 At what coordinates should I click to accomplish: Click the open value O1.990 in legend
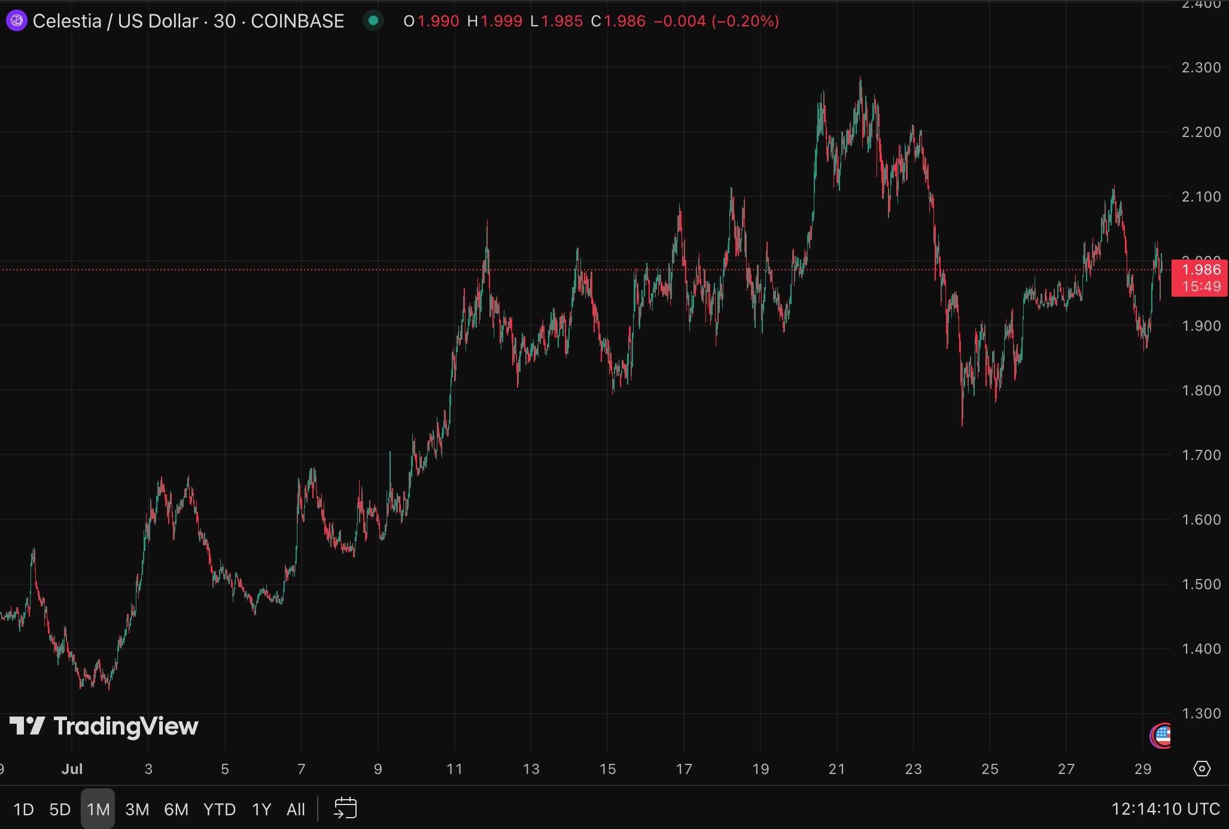click(431, 21)
